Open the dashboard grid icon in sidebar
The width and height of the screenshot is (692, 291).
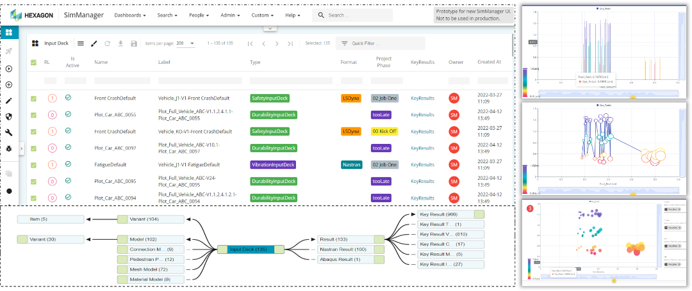pos(9,32)
